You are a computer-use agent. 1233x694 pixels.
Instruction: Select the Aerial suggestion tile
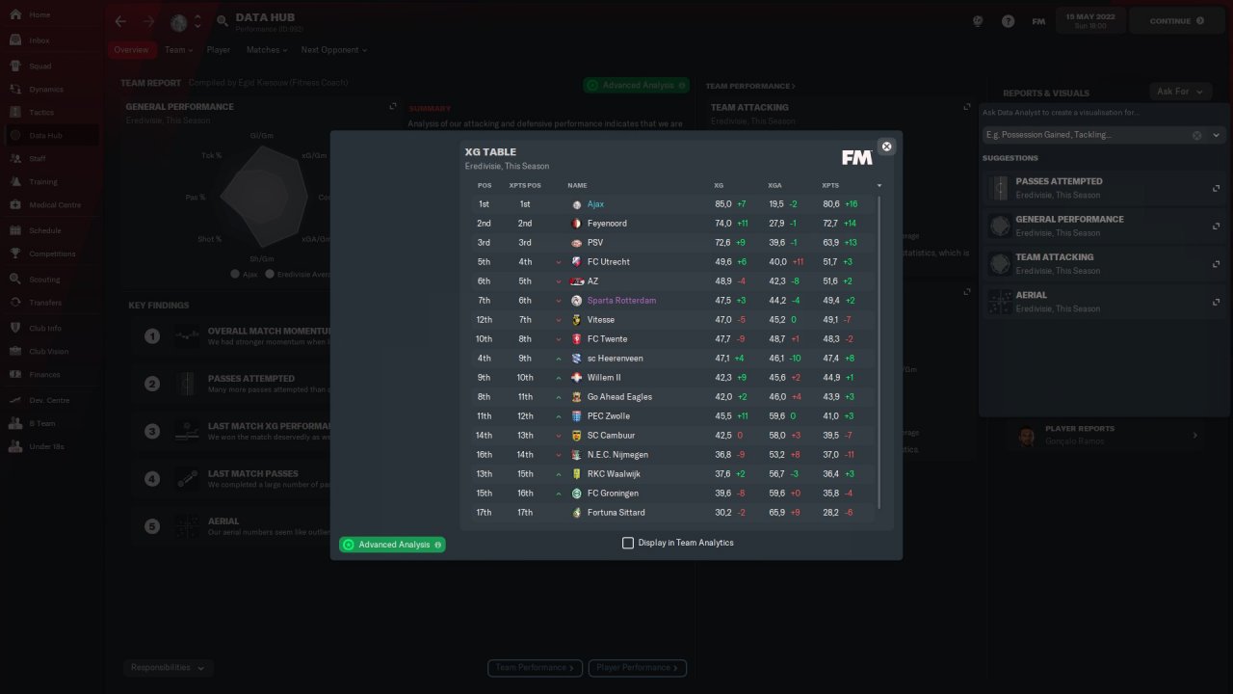1104,302
